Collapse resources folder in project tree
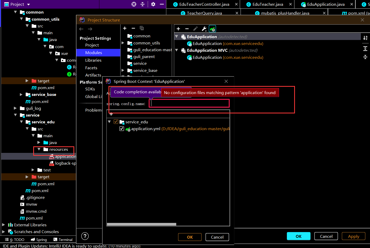 click(x=39, y=149)
